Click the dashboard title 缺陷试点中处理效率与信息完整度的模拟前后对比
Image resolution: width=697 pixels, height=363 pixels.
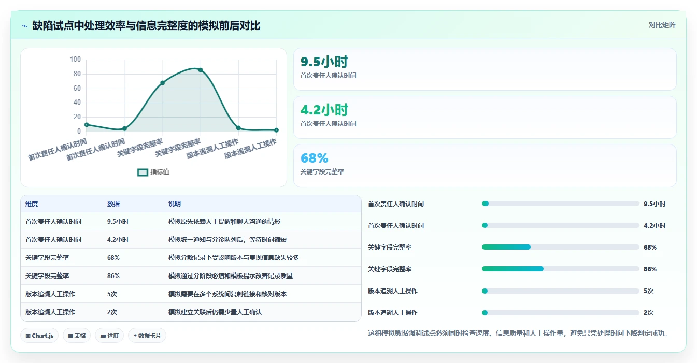pos(146,25)
